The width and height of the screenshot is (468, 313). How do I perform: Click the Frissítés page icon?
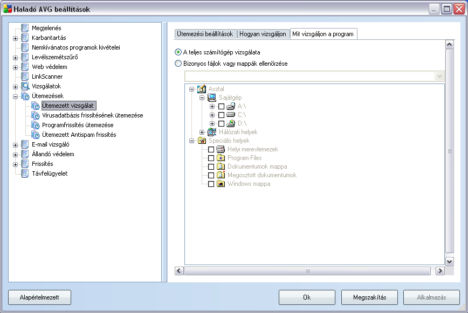pyautogui.click(x=25, y=164)
